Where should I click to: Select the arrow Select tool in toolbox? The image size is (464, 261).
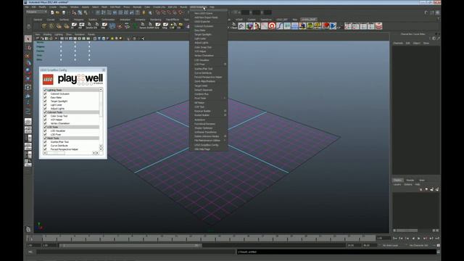pos(28,38)
